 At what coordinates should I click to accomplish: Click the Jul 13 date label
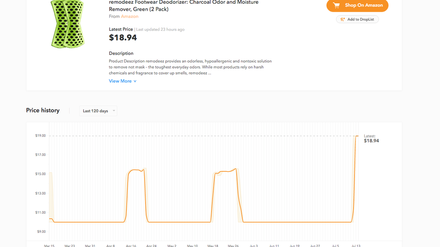click(356, 246)
